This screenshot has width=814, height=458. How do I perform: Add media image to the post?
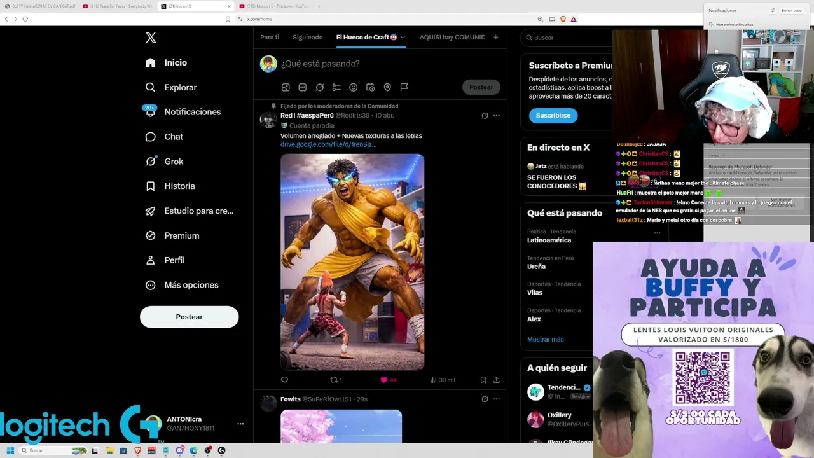tap(286, 87)
